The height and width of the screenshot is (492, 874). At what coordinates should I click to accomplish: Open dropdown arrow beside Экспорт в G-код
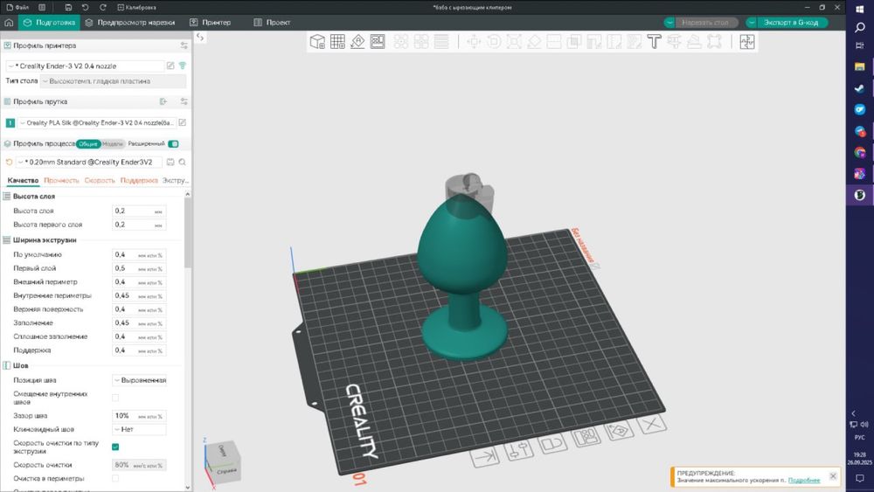tap(752, 23)
